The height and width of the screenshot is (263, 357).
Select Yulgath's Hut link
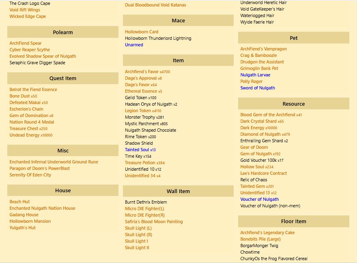coord(23,228)
